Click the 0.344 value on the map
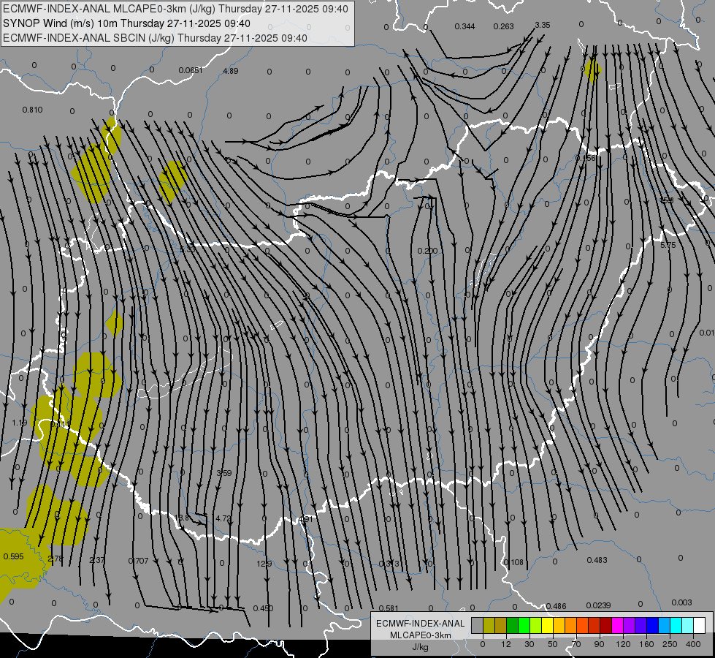The width and height of the screenshot is (715, 658). click(x=464, y=26)
